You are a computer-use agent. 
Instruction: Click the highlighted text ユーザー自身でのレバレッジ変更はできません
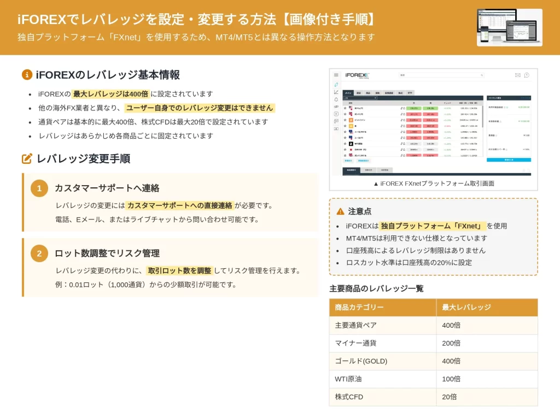200,108
